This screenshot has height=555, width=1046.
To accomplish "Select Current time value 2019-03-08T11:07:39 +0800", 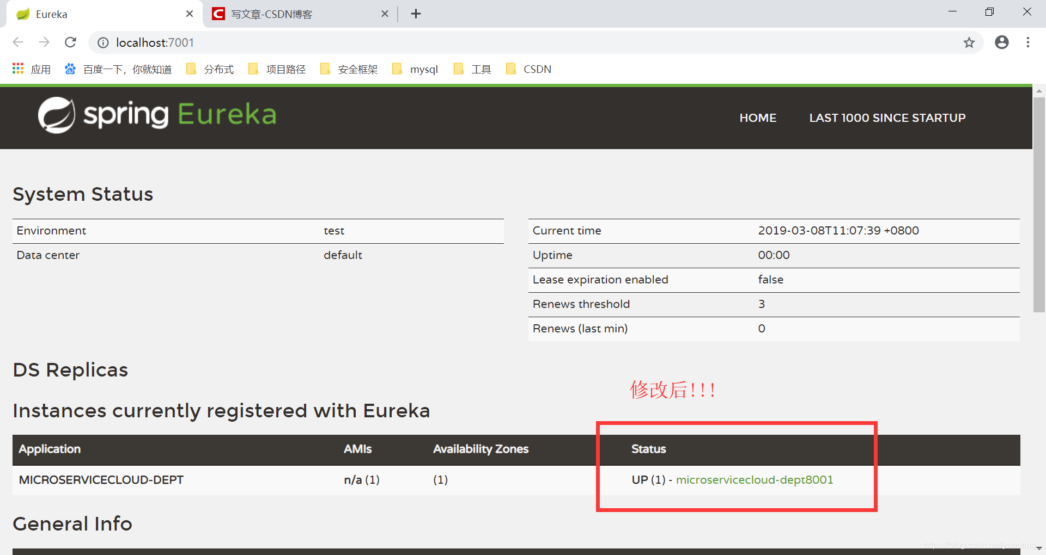I will 838,231.
